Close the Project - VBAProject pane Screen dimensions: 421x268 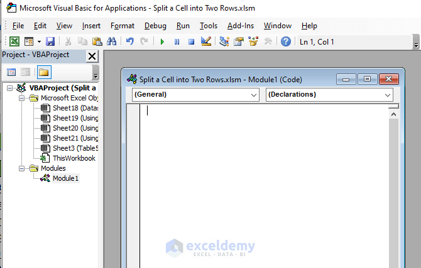point(92,56)
